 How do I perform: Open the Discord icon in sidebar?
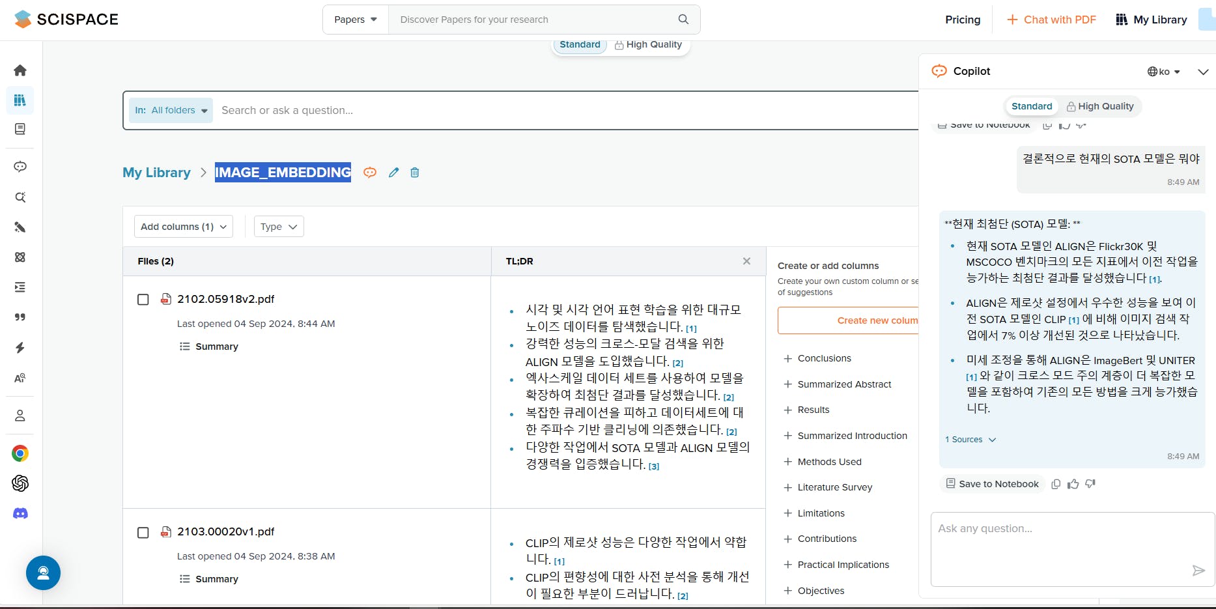[x=20, y=513]
